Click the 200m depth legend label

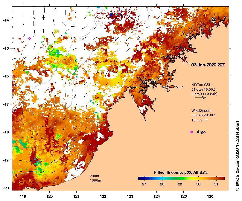pos(94,176)
